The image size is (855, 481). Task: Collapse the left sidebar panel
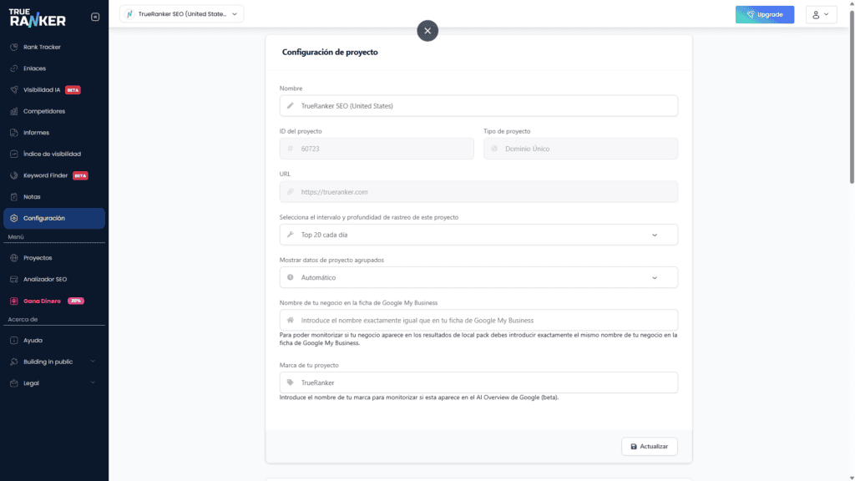point(94,14)
